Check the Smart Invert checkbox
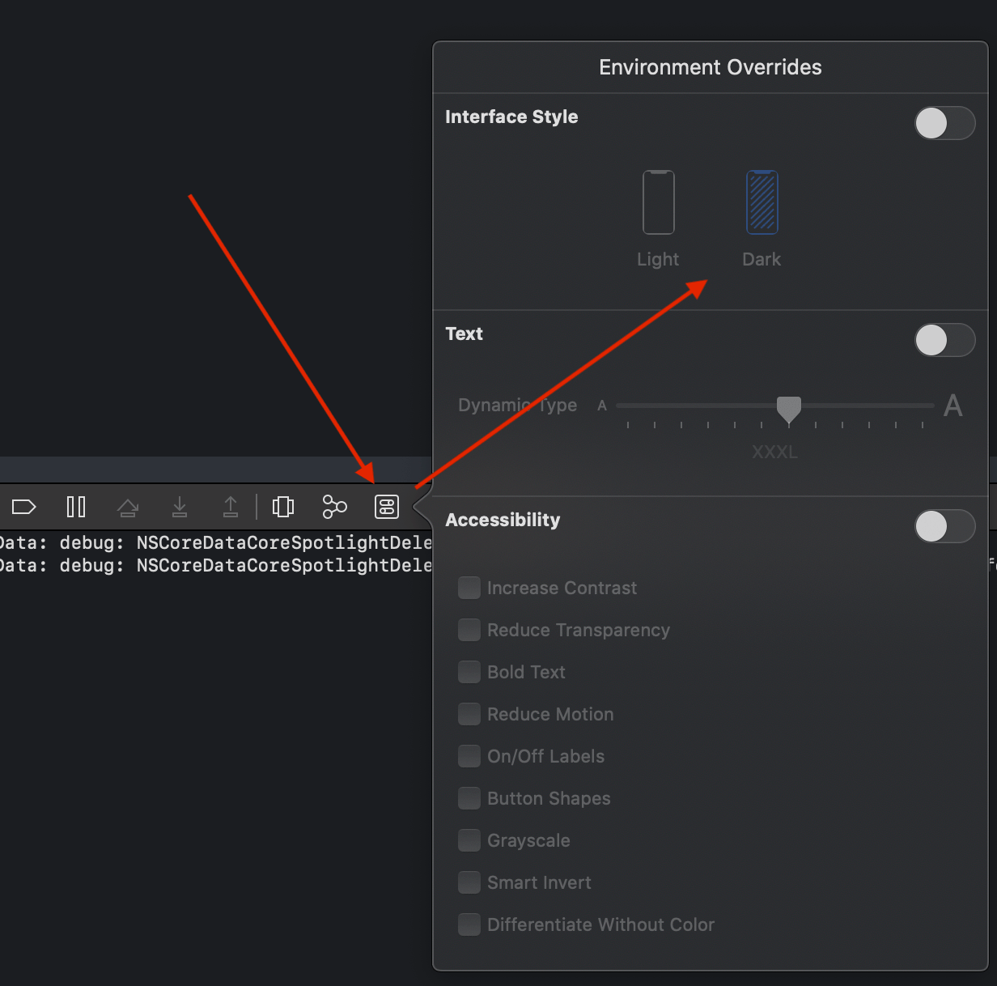Image resolution: width=997 pixels, height=986 pixels. coord(469,882)
